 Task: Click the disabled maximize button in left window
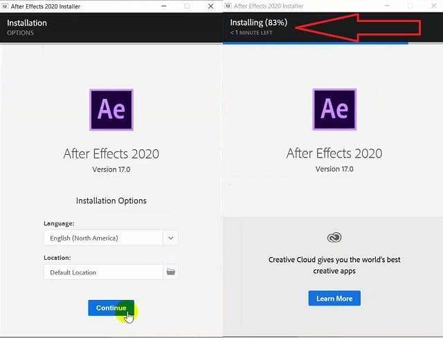tap(187, 6)
